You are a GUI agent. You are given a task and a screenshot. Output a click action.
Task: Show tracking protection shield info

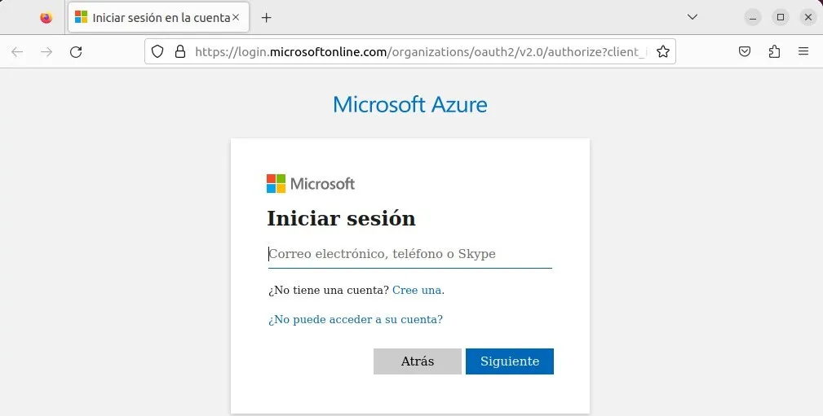tap(159, 52)
